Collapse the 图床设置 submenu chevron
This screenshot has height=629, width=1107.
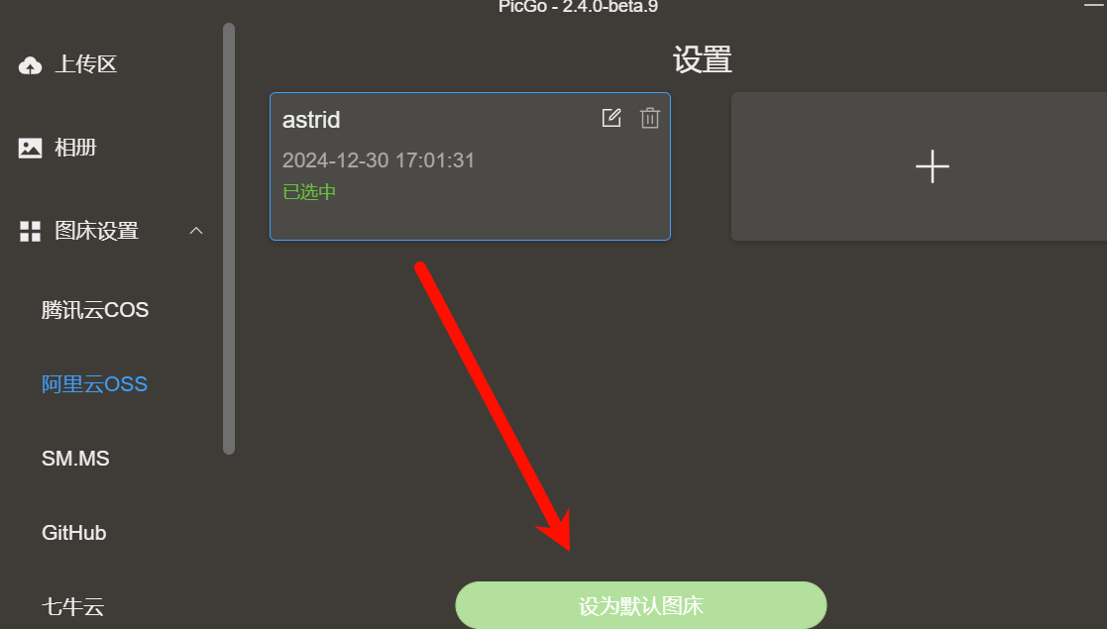click(x=196, y=231)
